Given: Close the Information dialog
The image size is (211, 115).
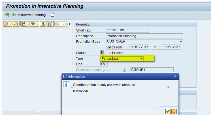Looking at the screenshot, I should point(175,76).
